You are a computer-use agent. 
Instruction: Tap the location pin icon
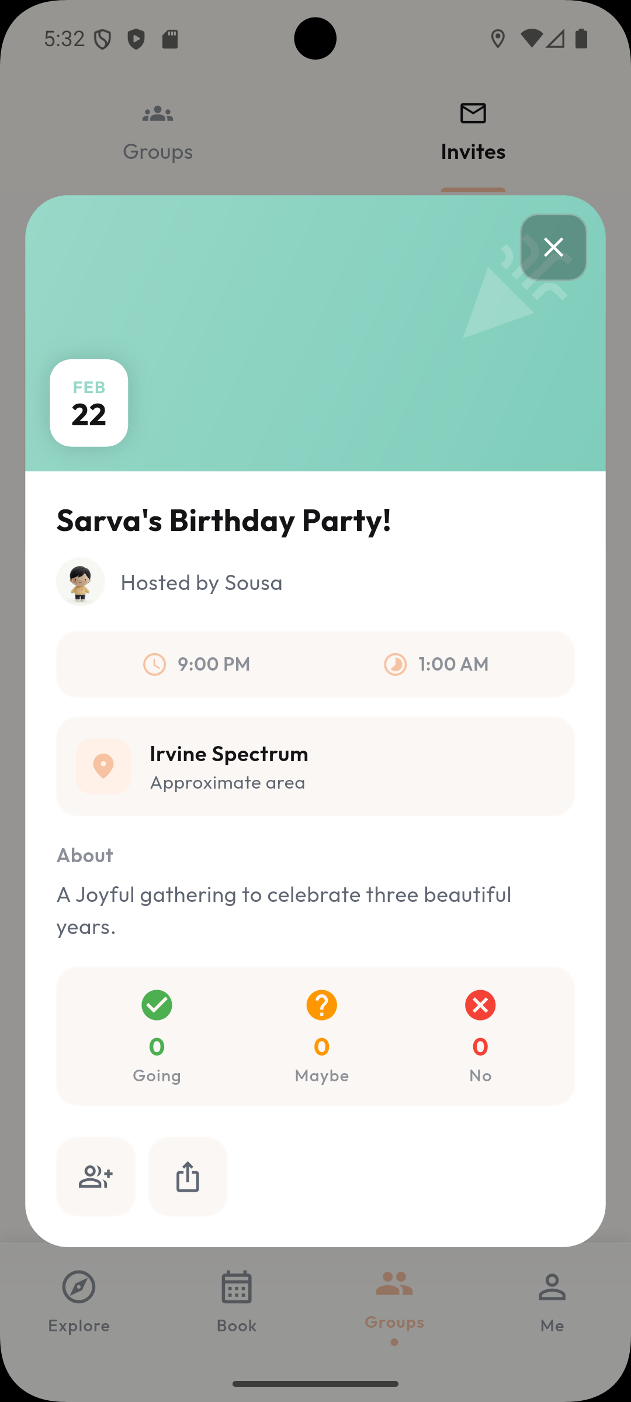pos(103,766)
